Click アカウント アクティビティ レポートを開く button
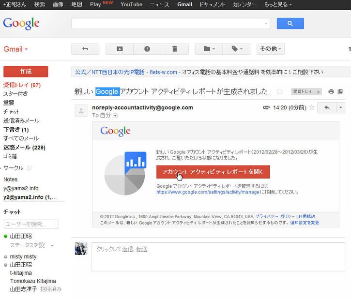 point(213,172)
